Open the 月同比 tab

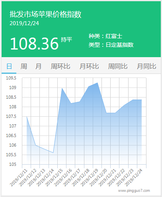146,66
